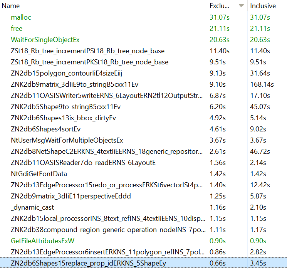Click inclusive time 2.82s
The image size is (287, 269).
(x=258, y=252)
